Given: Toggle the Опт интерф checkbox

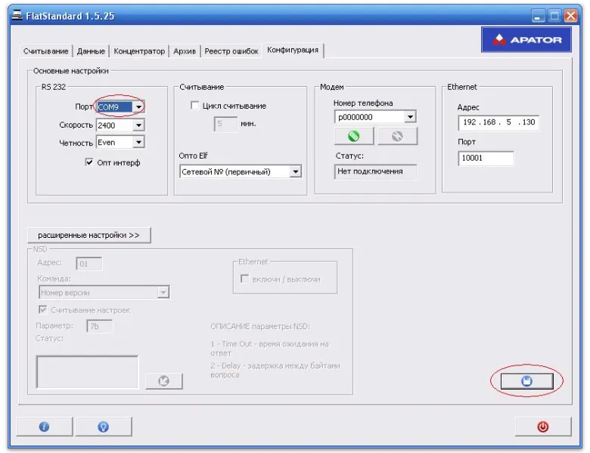Looking at the screenshot, I should [x=89, y=162].
